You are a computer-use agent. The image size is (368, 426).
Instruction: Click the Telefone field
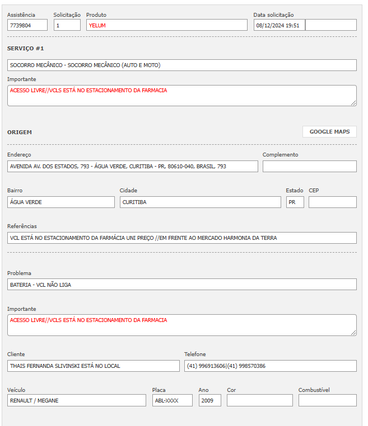[270, 366]
